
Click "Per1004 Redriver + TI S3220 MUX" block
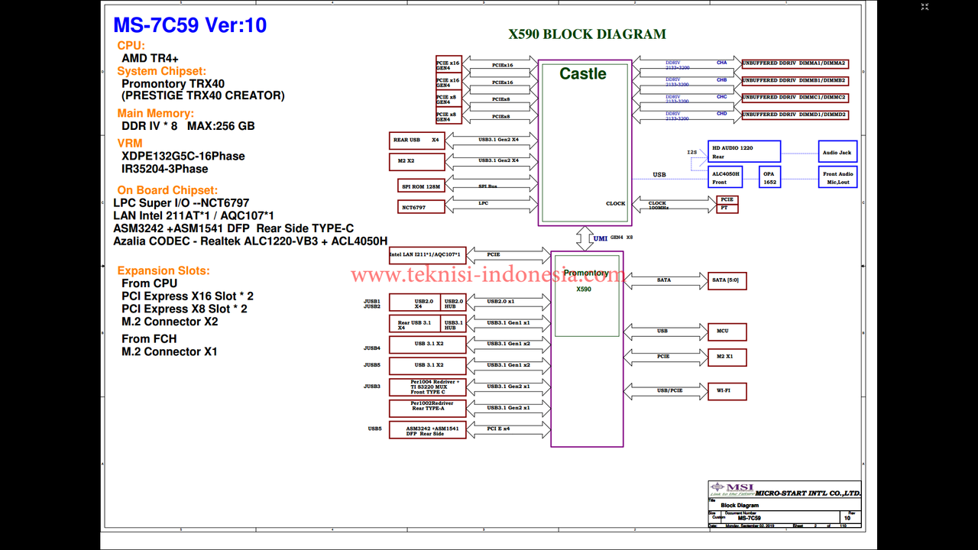pos(427,387)
